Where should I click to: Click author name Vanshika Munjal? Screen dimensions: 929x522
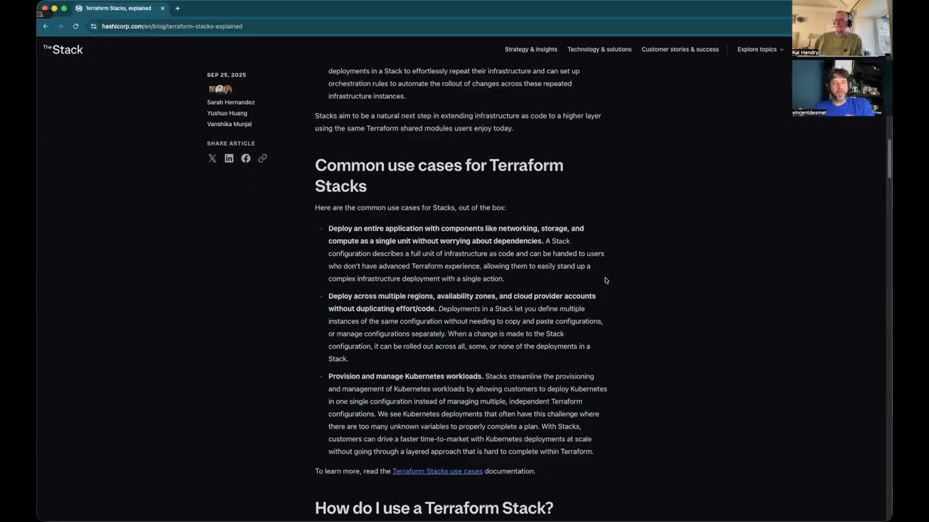[229, 124]
